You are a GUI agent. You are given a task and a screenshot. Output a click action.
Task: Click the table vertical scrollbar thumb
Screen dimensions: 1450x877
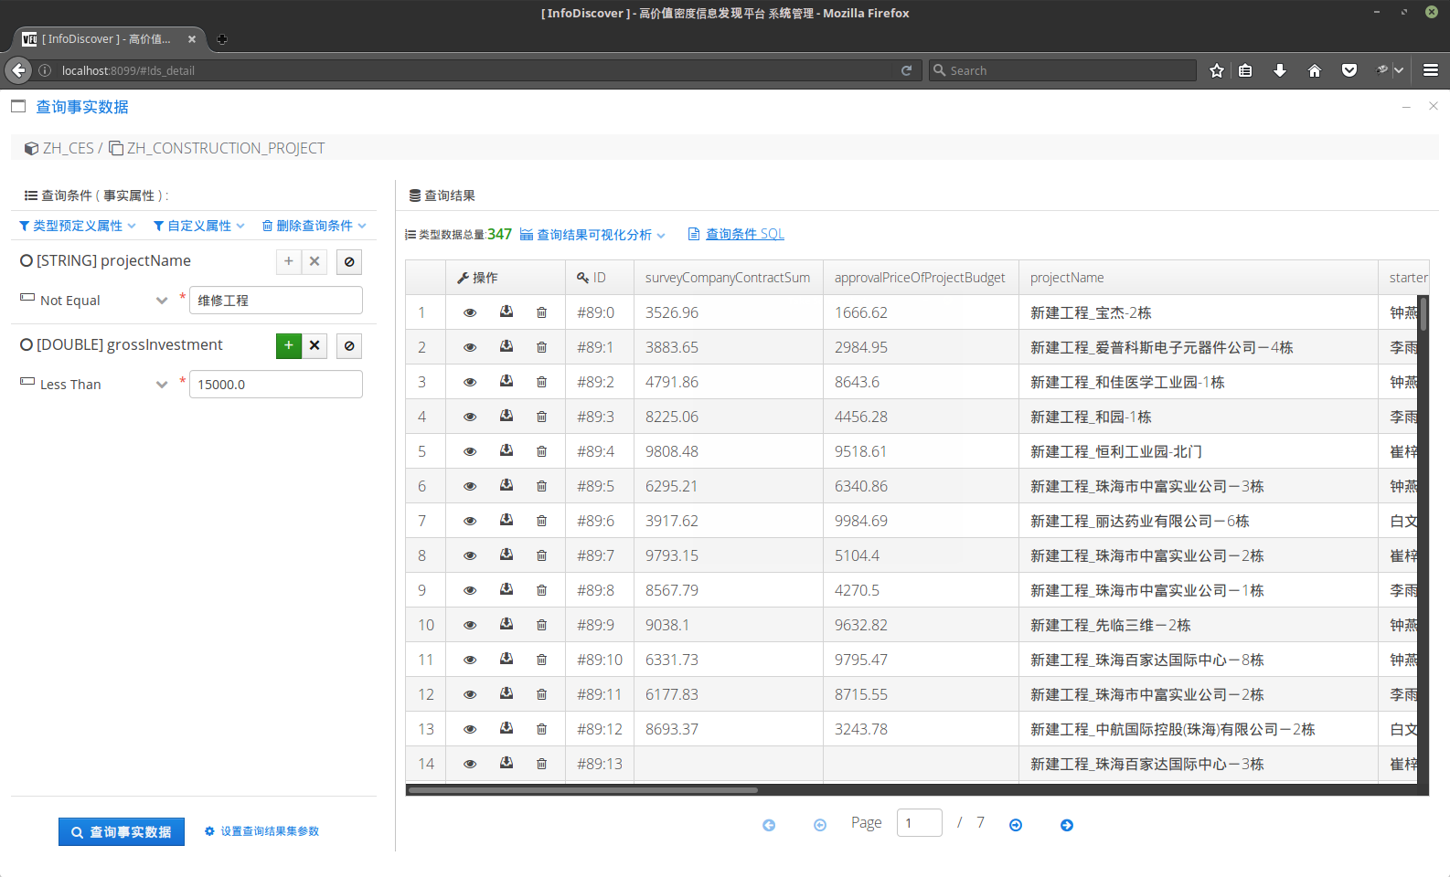click(1423, 313)
